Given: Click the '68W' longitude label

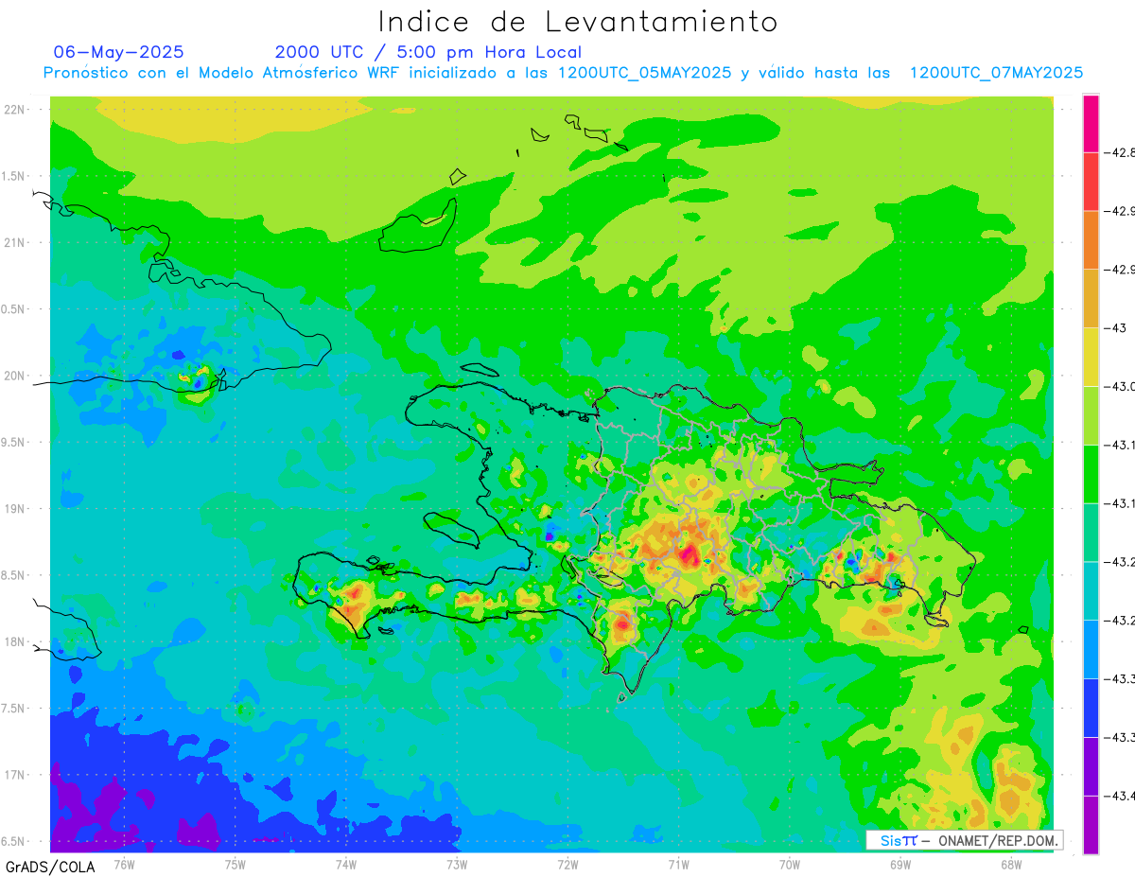Looking at the screenshot, I should coord(1011,864).
